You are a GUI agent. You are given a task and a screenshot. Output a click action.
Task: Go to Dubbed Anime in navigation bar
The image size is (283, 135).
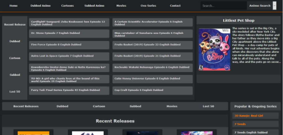tap(41, 6)
